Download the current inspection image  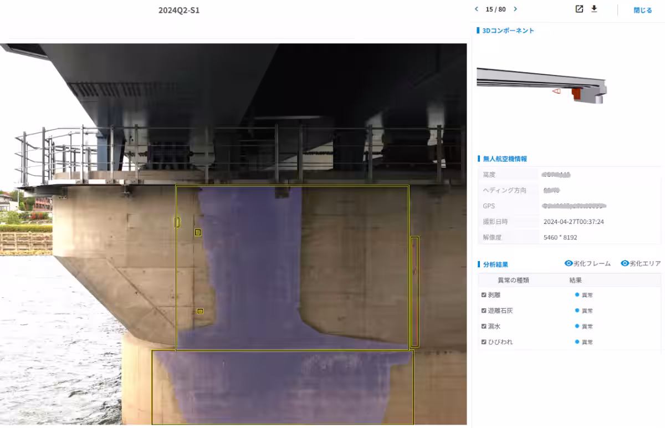click(595, 9)
